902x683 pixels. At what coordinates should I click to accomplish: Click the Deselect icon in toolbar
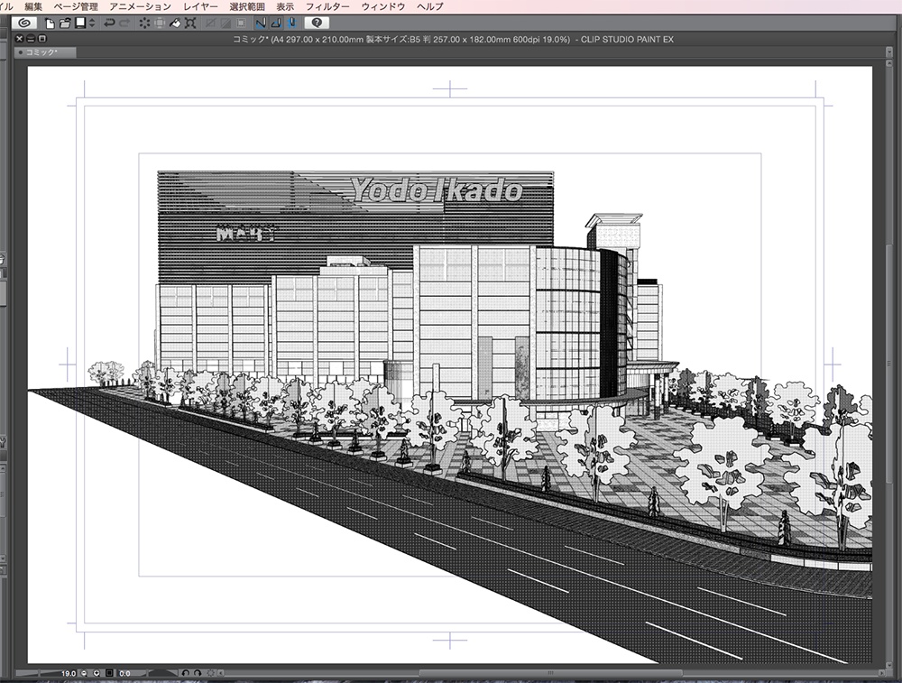(210, 23)
